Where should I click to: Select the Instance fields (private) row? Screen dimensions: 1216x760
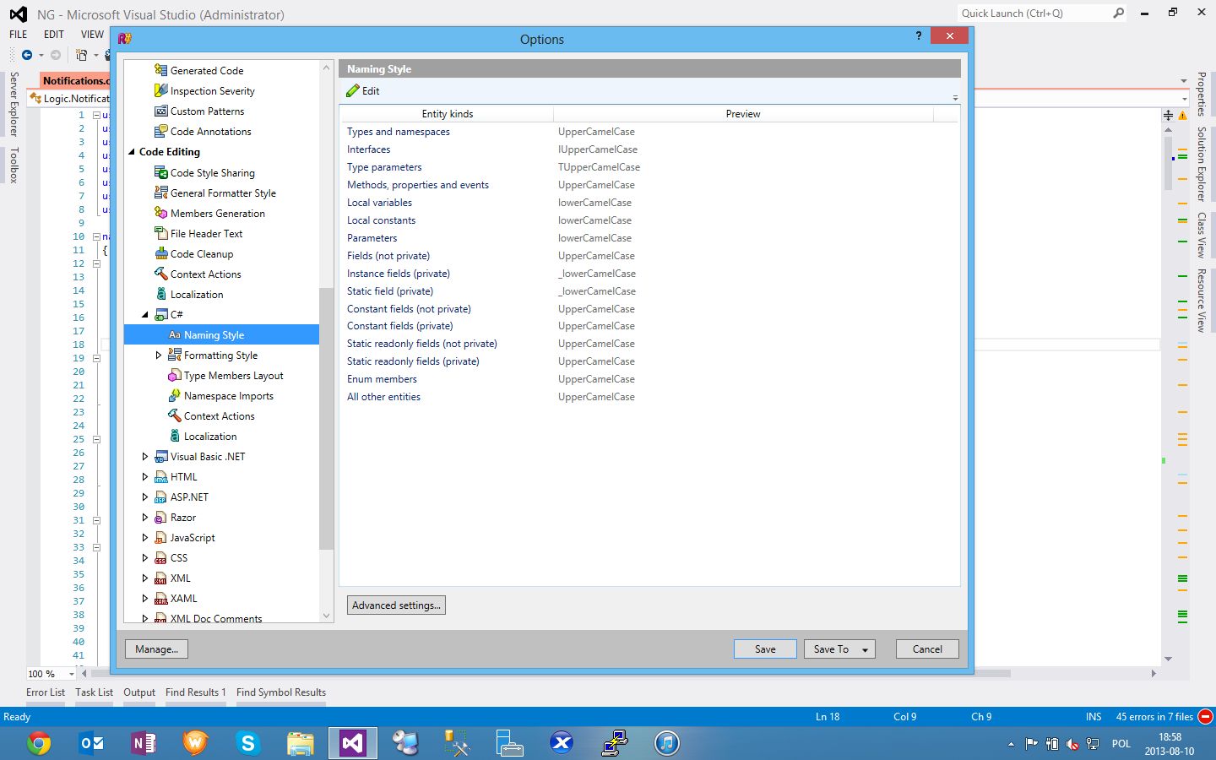tap(649, 274)
